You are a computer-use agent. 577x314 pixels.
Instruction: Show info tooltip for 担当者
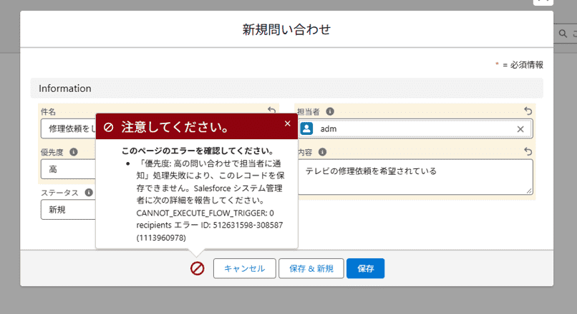click(x=330, y=111)
